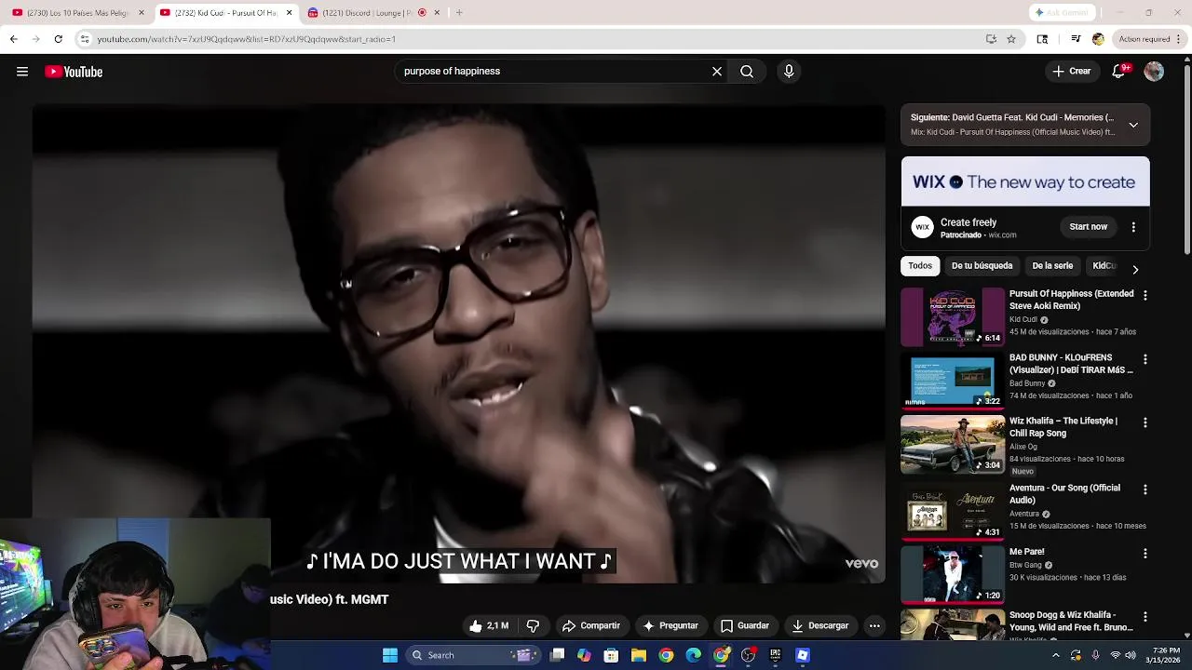Screen dimensions: 1192x670
Task: Click the Kid Cudi channel name under Steve Aoki Remix
Action: [x=1023, y=319]
